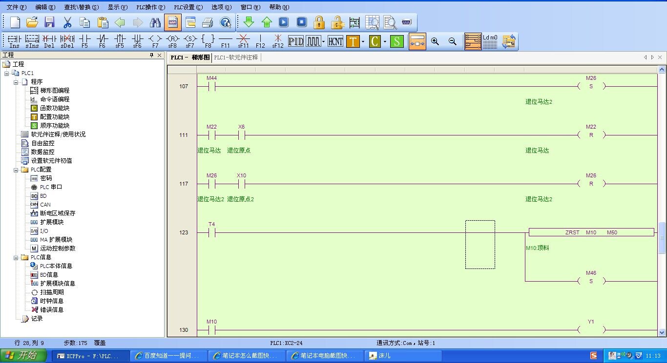The image size is (667, 363).
Task: Stop the PLC with the stop icon
Action: pos(302,22)
